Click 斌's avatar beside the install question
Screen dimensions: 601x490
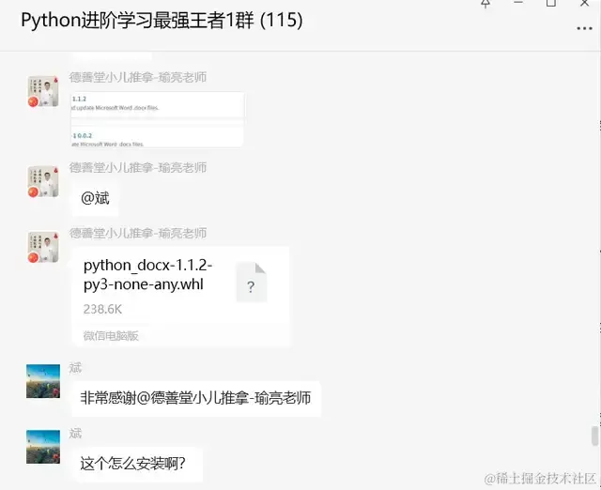tap(43, 446)
